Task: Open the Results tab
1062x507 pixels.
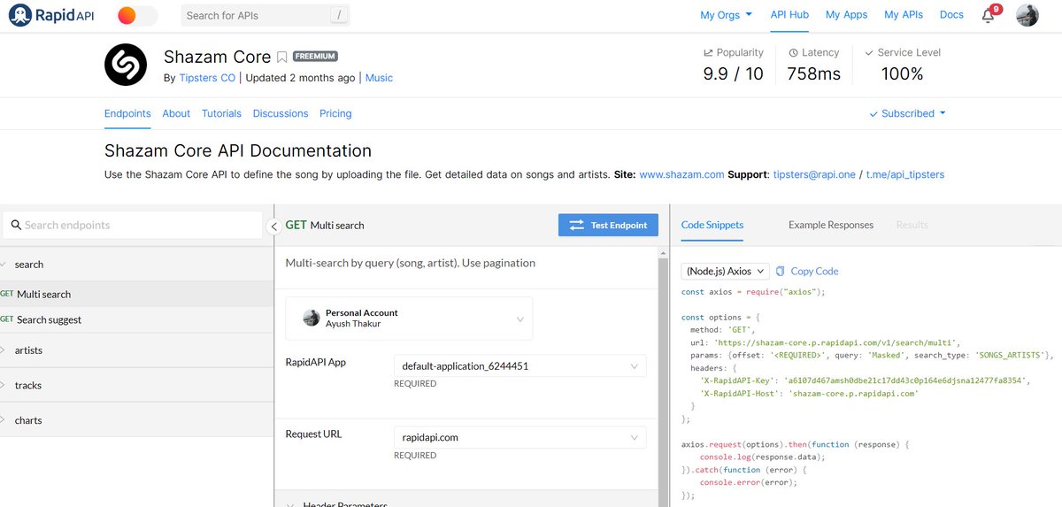Action: [912, 225]
